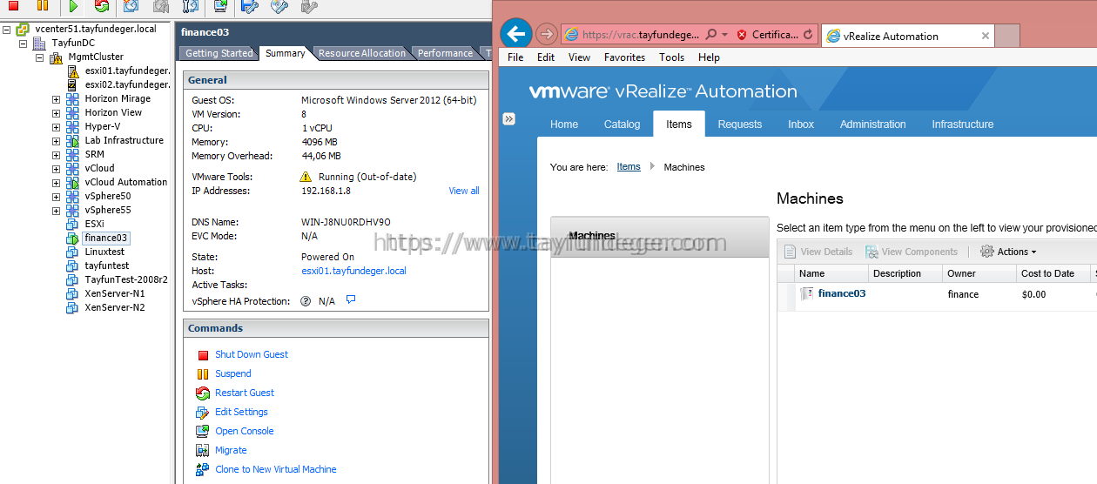Open the vRealize Catalog tab
Image resolution: width=1097 pixels, height=484 pixels.
(622, 124)
